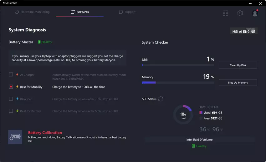Enable the AI Charger checkbox

[x=11, y=75]
